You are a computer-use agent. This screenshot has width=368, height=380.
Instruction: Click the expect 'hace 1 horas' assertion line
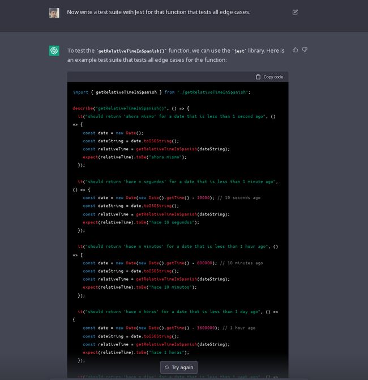136,352
